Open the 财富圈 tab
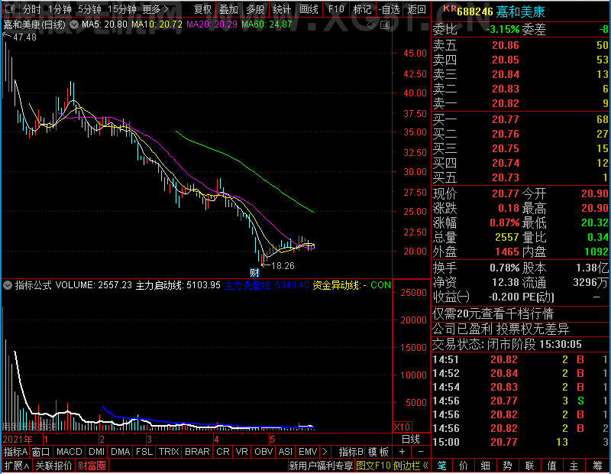The width and height of the screenshot is (611, 474). coord(92,466)
